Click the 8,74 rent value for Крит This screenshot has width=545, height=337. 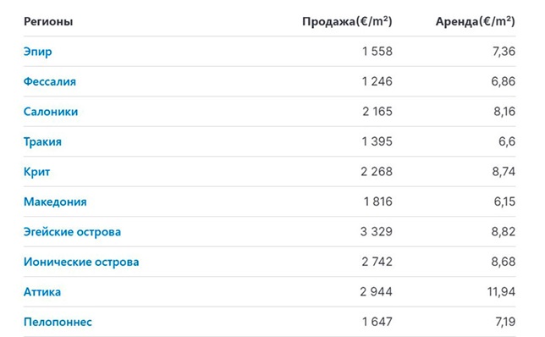504,172
